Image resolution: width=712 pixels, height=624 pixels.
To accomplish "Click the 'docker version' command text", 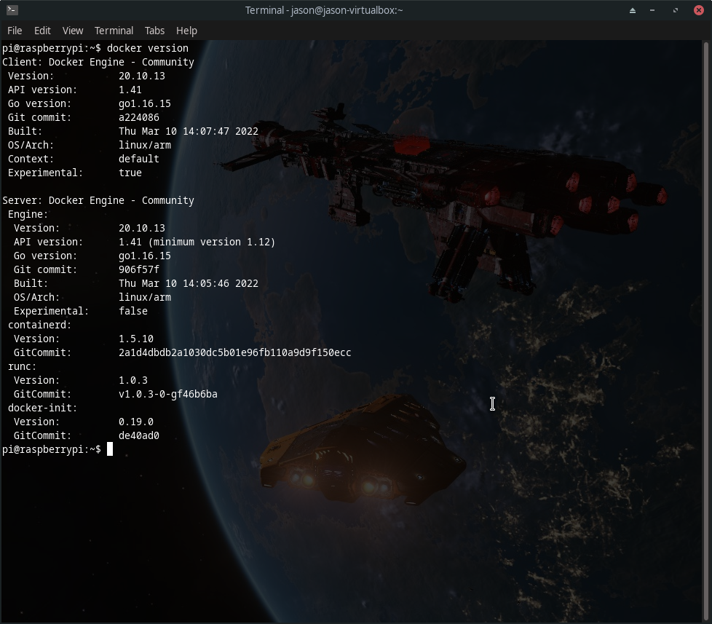I will pos(148,48).
